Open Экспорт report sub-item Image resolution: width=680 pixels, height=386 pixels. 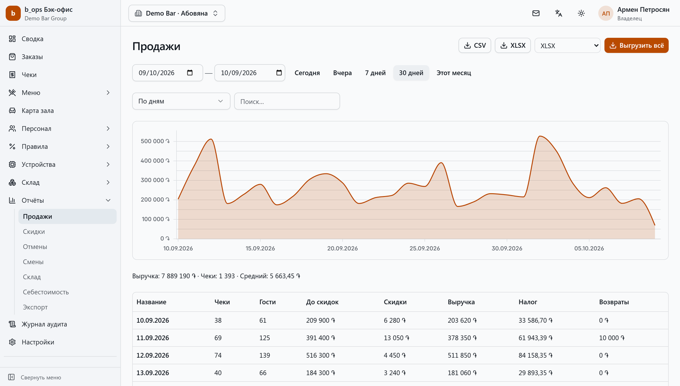click(68, 307)
